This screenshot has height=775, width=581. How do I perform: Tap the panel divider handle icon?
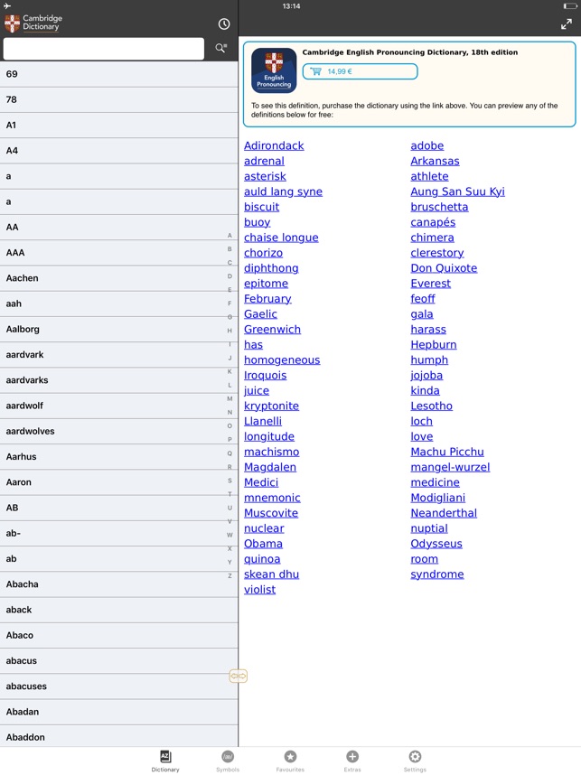tap(238, 676)
